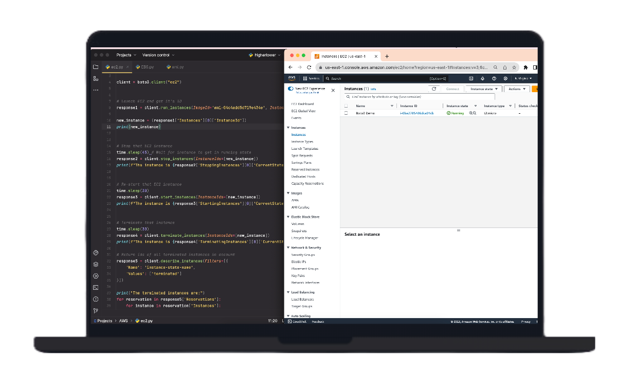
Task: Close the EC2 navigation side panel
Action: click(x=333, y=90)
